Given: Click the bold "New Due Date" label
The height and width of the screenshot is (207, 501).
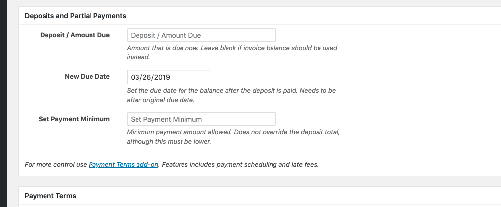Looking at the screenshot, I should click(x=87, y=77).
